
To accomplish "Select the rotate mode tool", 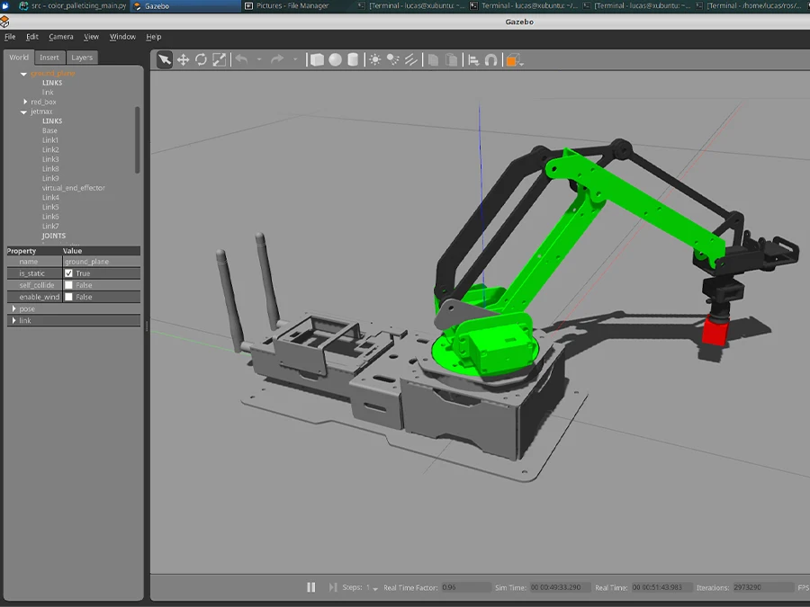I will (x=201, y=60).
